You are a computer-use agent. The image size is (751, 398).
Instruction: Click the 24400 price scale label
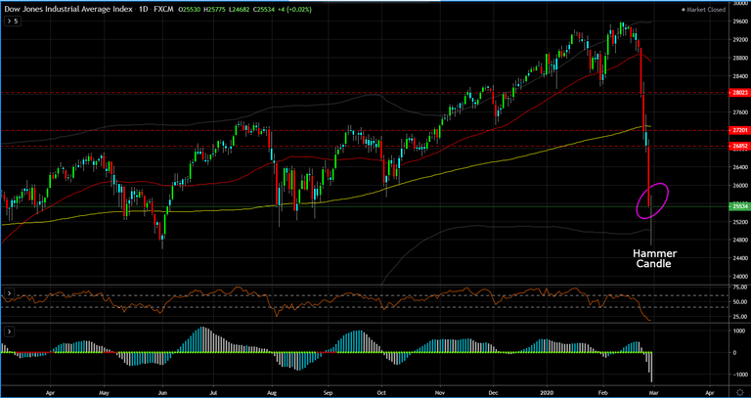pyautogui.click(x=738, y=258)
